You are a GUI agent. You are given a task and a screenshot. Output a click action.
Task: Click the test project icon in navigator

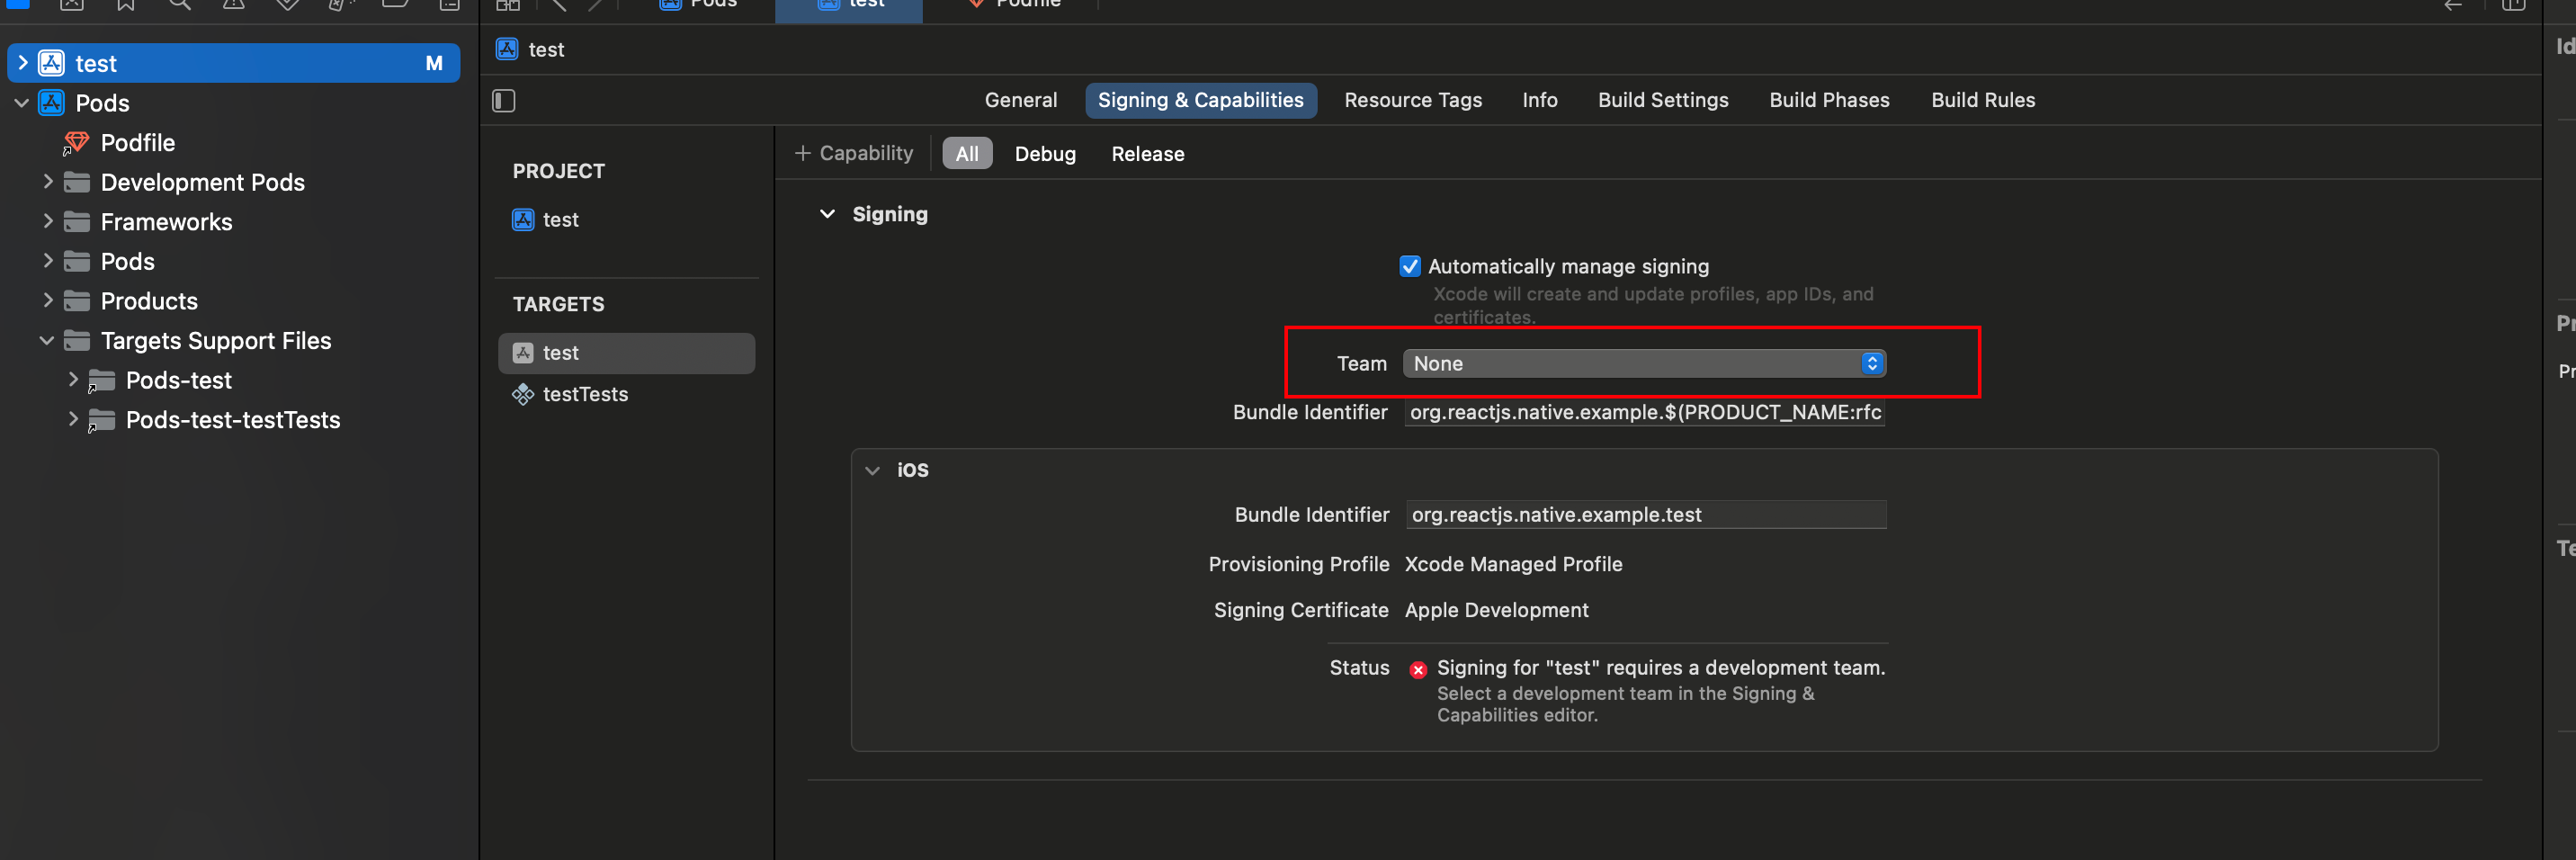[52, 63]
